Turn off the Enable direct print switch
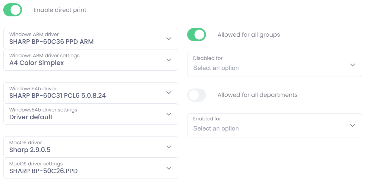The height and width of the screenshot is (183, 369). pos(12,10)
